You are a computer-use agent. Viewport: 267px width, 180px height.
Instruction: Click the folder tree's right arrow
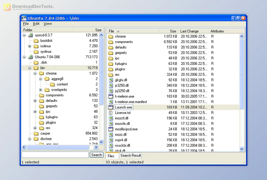click(96, 147)
